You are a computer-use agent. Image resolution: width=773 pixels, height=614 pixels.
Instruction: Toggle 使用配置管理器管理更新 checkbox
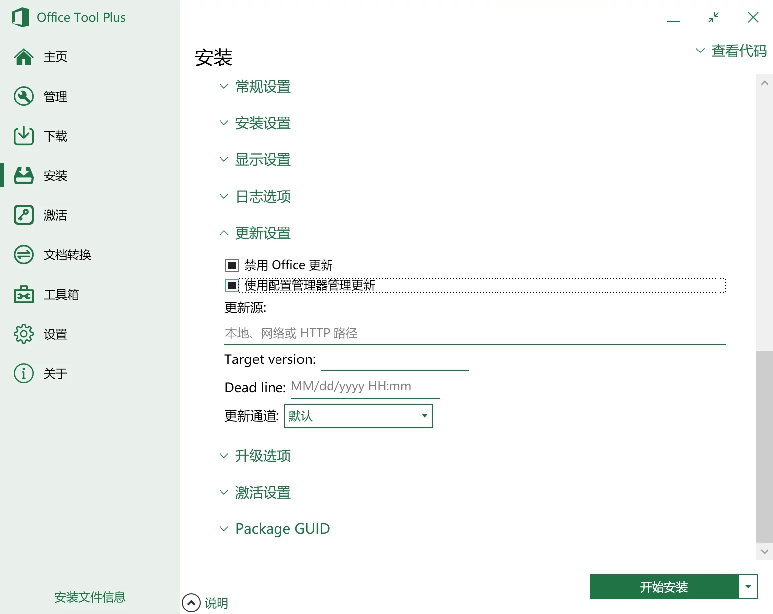(x=232, y=286)
